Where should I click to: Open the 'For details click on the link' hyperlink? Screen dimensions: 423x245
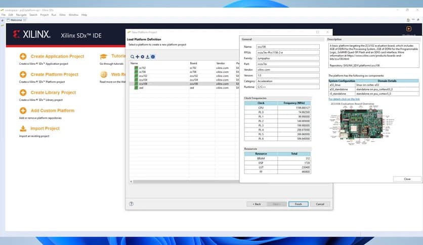coord(344,99)
